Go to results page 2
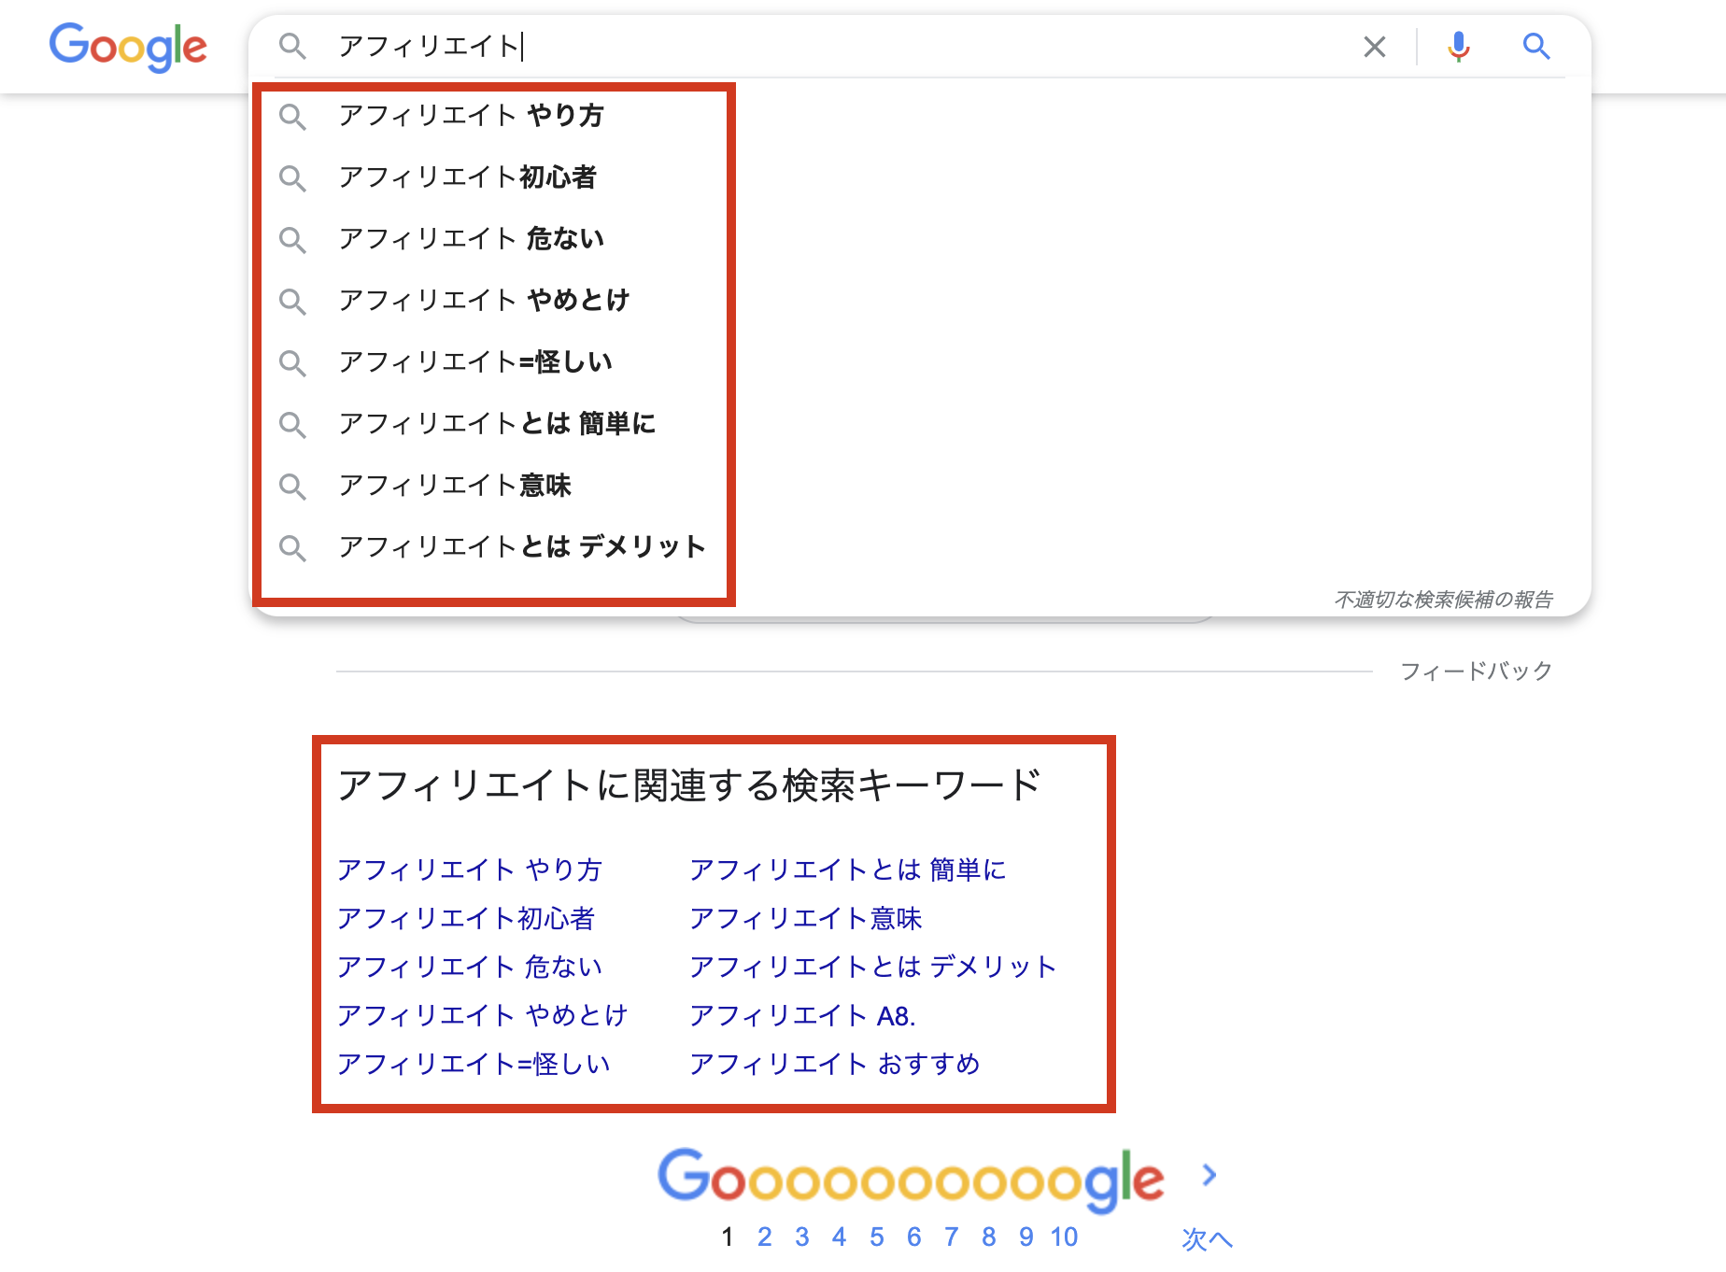The image size is (1726, 1272). point(765,1237)
